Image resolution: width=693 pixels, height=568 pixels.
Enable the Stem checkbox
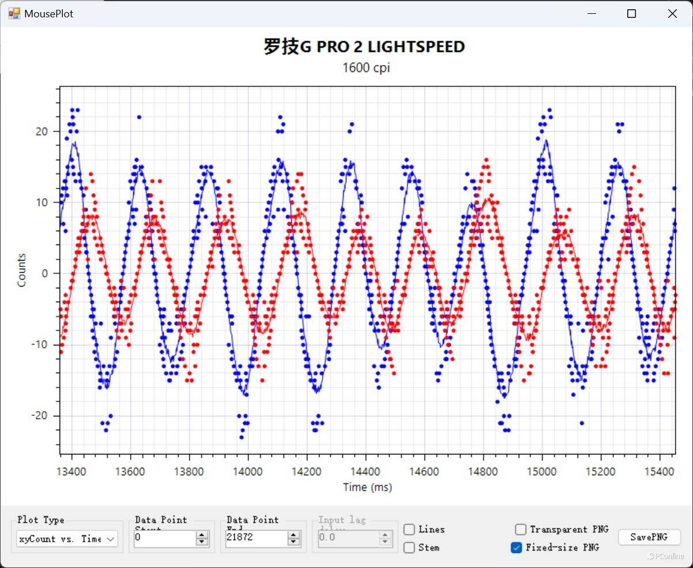pyautogui.click(x=409, y=547)
